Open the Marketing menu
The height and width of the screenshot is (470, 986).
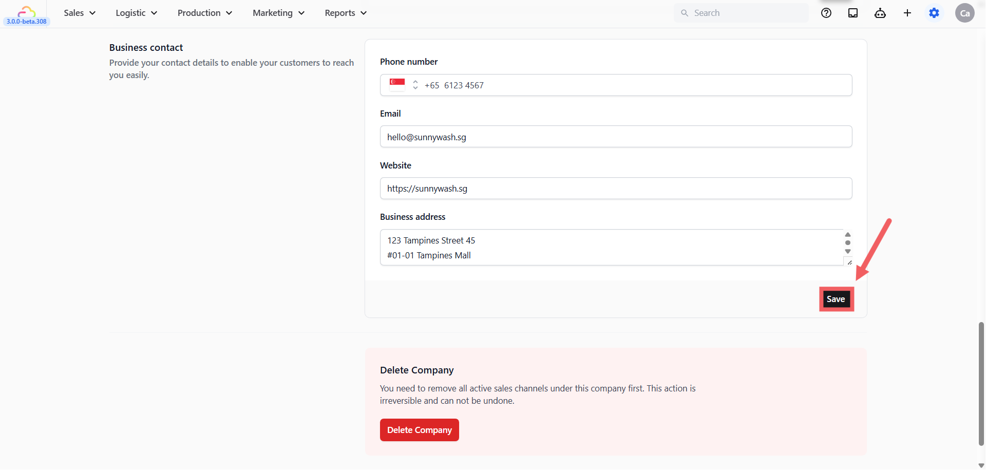tap(278, 13)
